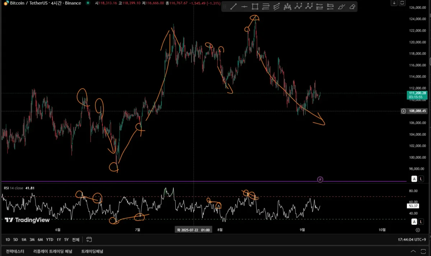The image size is (431, 256).
Task: Select the rectangle shape tool
Action: pyautogui.click(x=255, y=6)
